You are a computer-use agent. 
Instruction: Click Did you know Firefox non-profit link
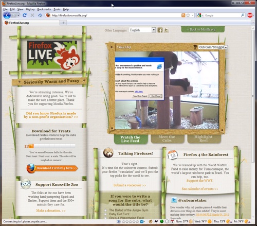point(51,115)
